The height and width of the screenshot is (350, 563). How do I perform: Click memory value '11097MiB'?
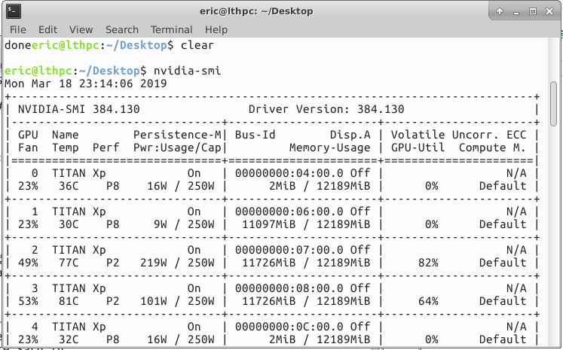click(269, 224)
